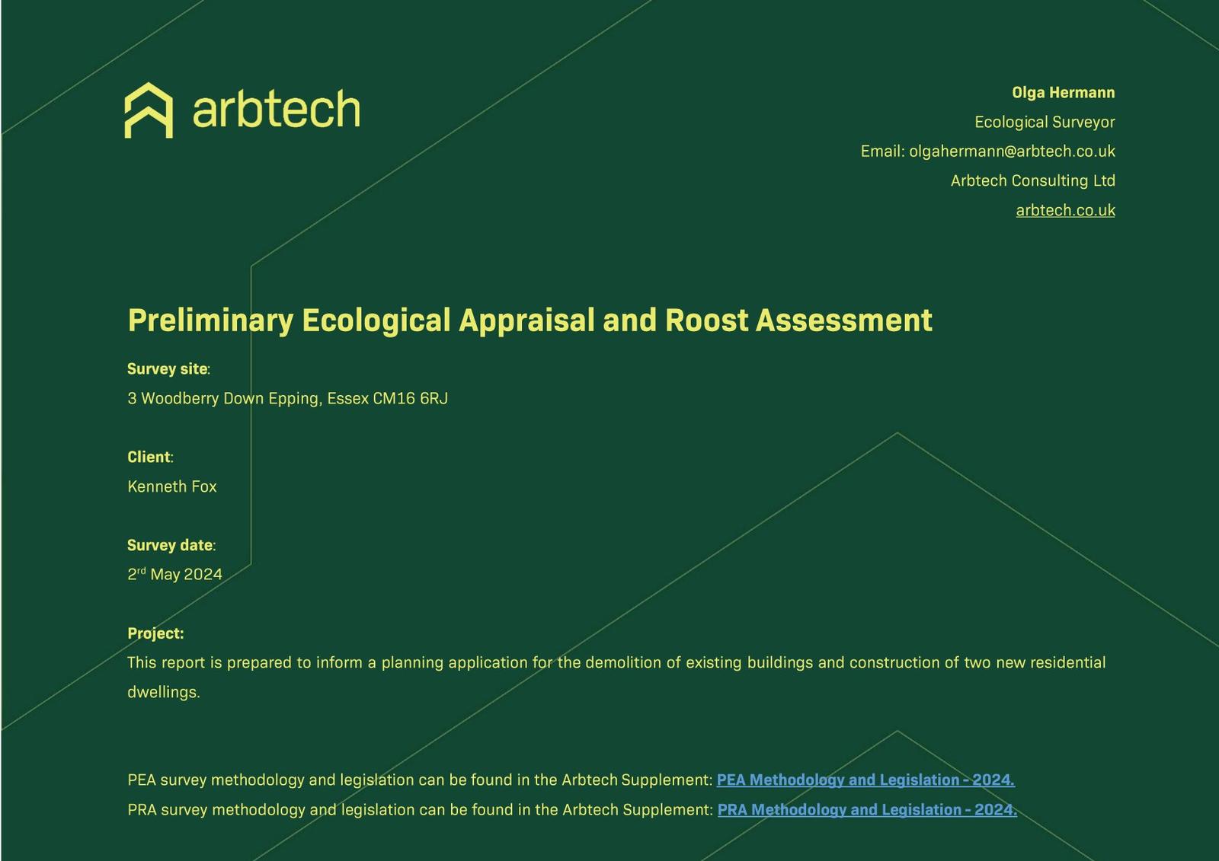Click the project description paragraph about demolition
The image size is (1219, 861).
click(616, 663)
